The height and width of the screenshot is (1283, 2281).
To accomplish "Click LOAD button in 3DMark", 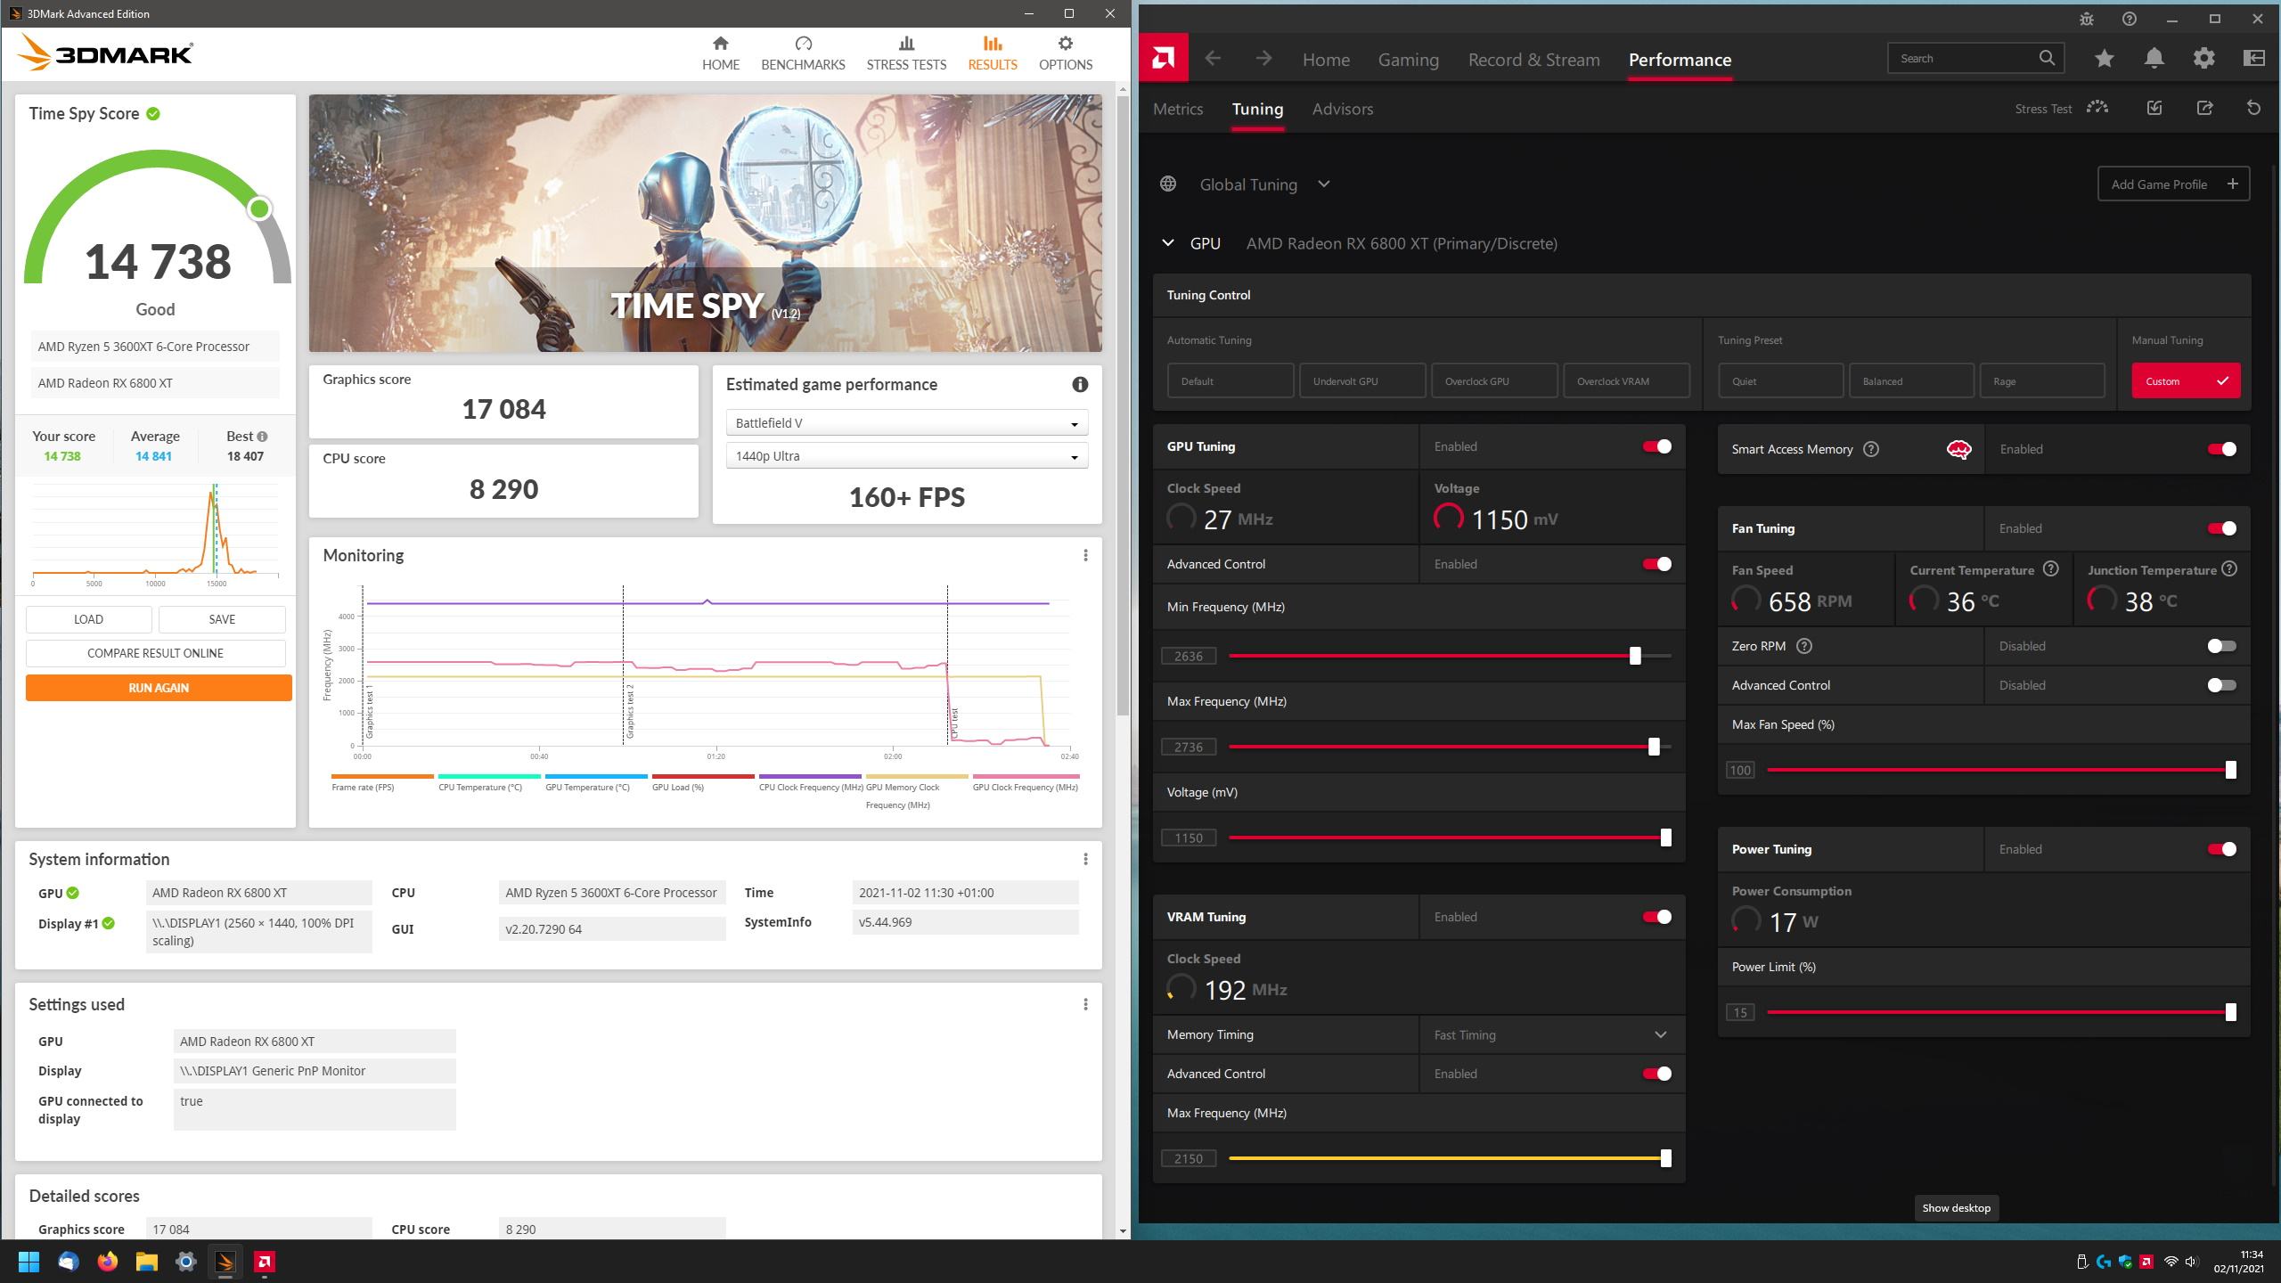I will 88,619.
